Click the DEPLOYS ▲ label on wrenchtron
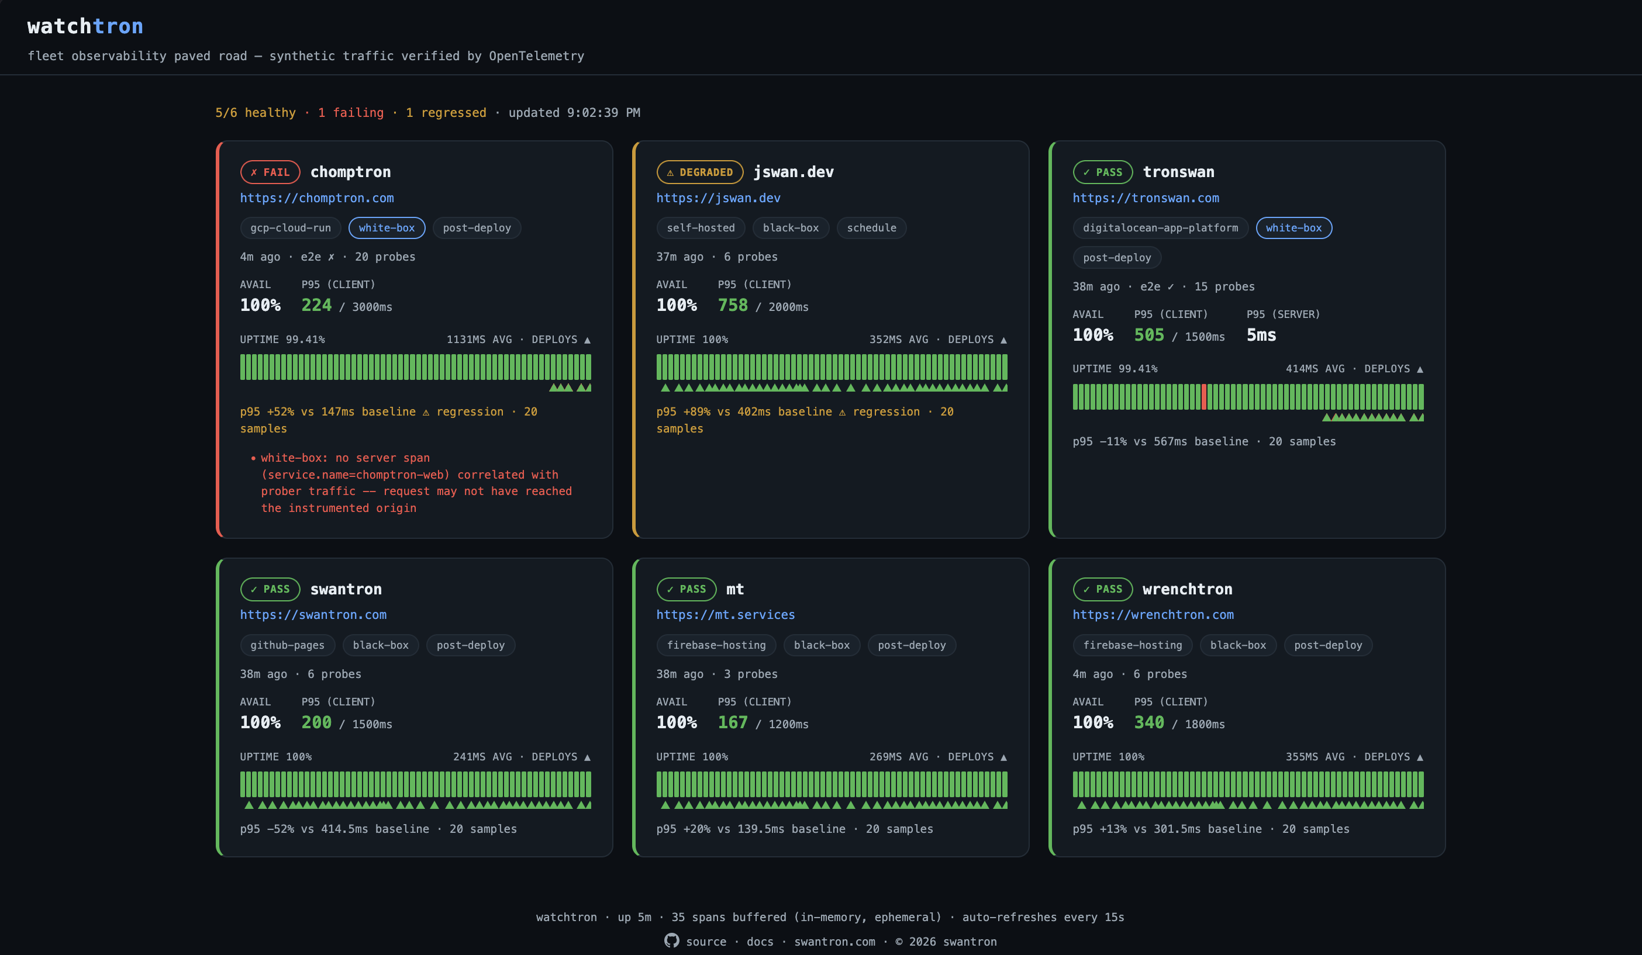This screenshot has width=1642, height=955. click(x=1393, y=756)
